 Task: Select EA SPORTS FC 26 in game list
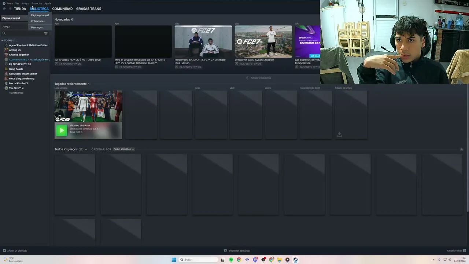[x=20, y=64]
